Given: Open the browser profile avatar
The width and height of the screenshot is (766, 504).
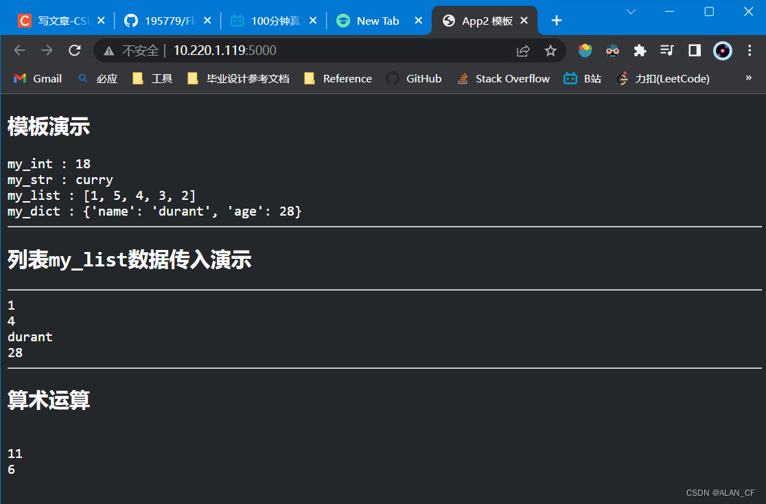Looking at the screenshot, I should (722, 50).
